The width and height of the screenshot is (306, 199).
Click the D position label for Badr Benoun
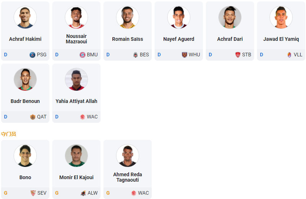tap(6, 117)
